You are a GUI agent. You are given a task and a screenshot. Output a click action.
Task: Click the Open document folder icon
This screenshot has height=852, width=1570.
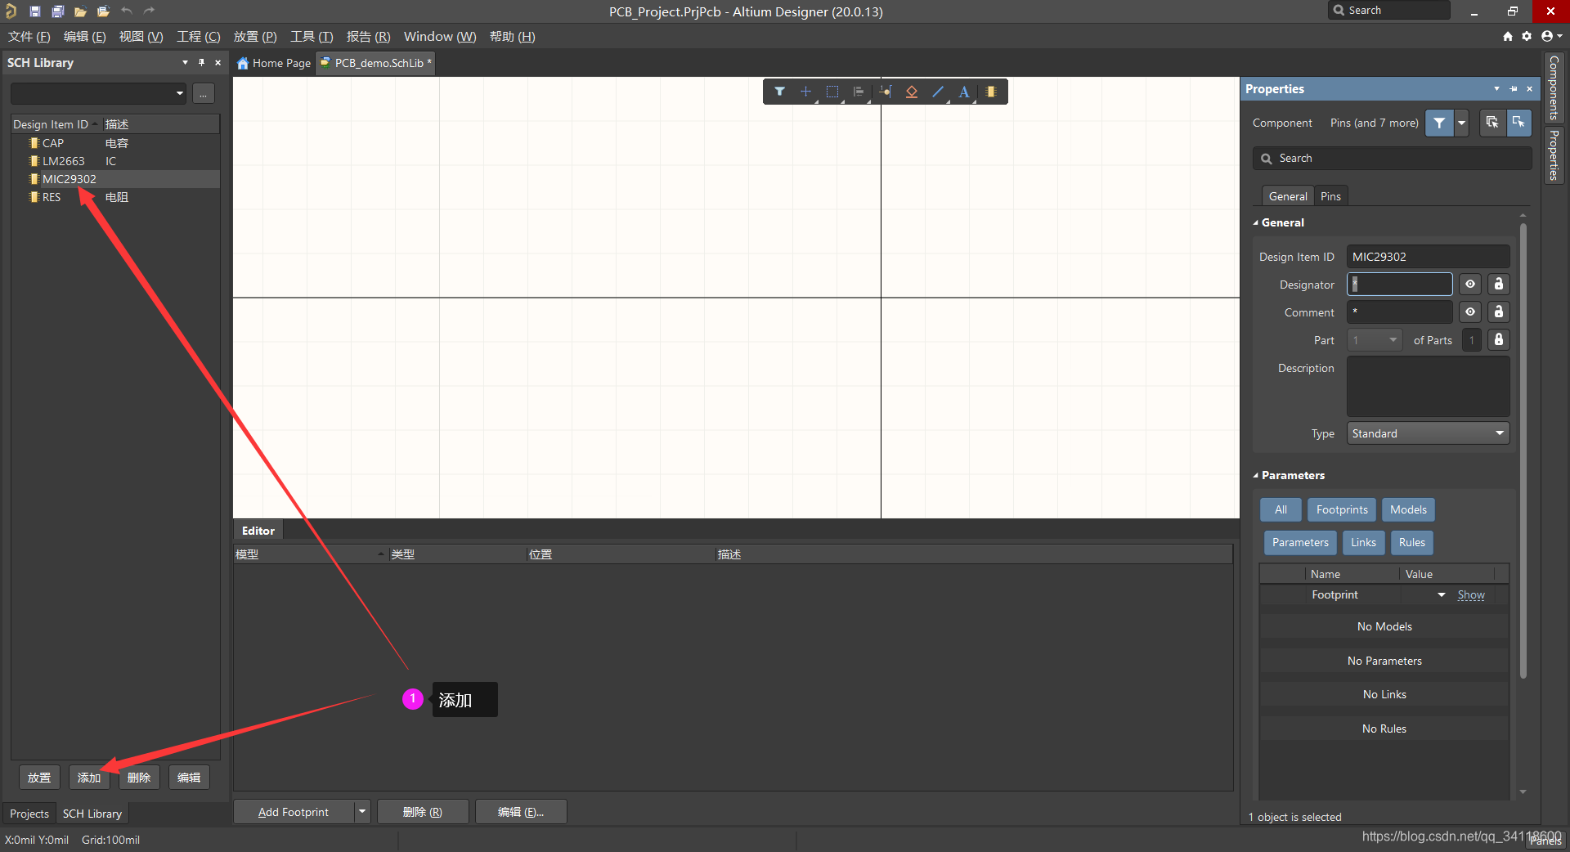(x=80, y=11)
